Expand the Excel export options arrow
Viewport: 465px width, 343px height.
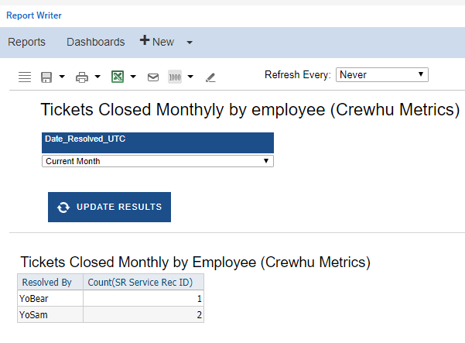133,77
